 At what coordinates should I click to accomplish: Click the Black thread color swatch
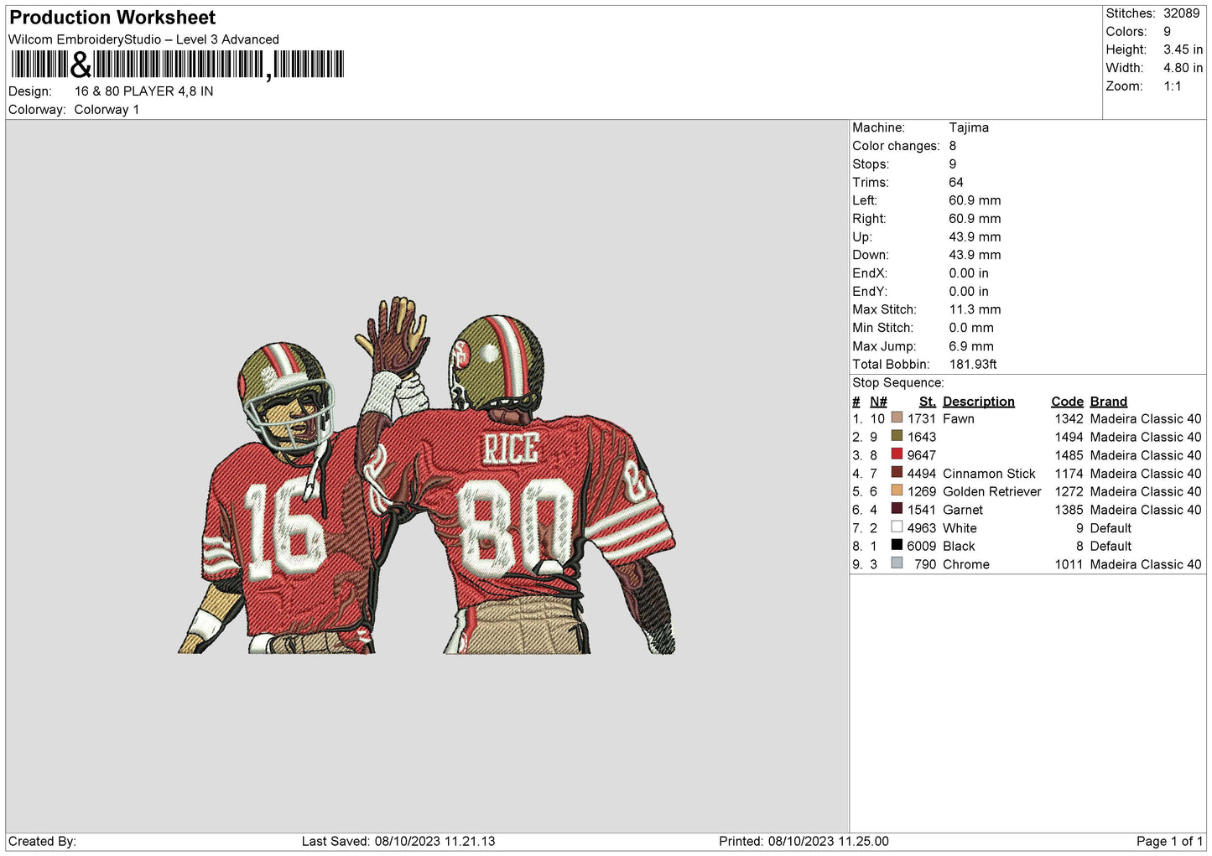(x=897, y=545)
